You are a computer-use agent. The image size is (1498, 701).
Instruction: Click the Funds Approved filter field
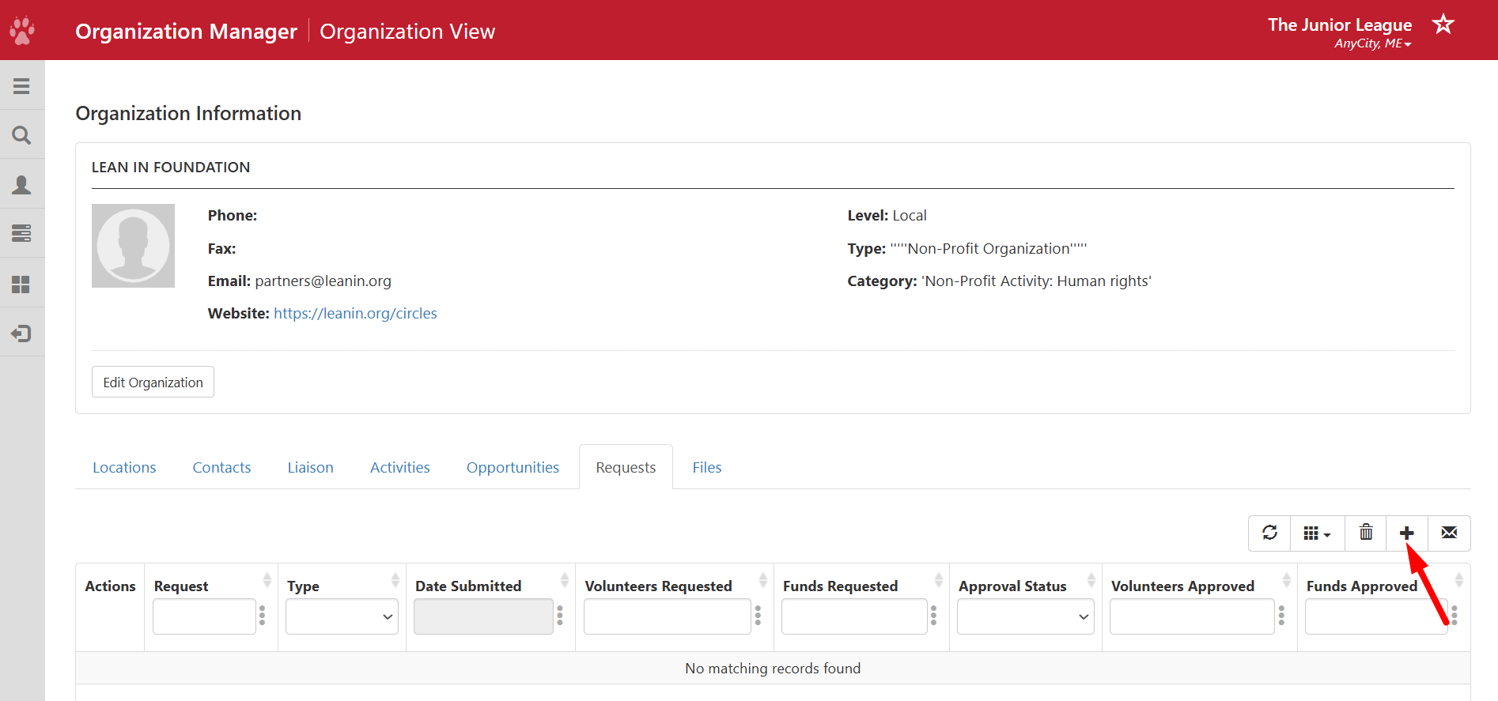click(1376, 616)
